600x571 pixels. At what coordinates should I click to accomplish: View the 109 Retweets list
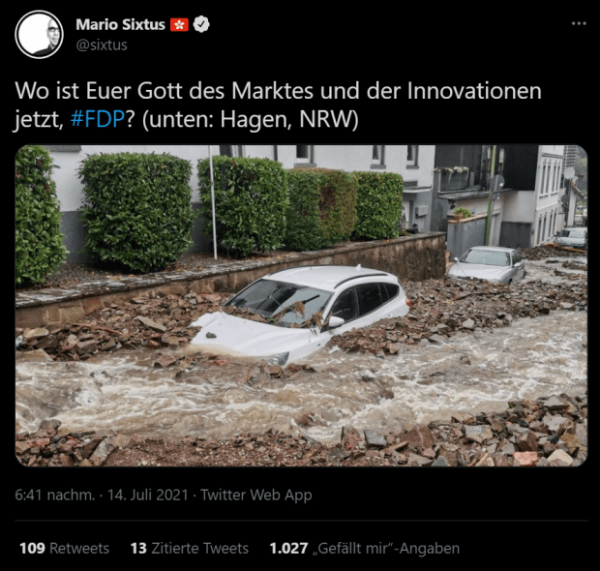pyautogui.click(x=64, y=549)
